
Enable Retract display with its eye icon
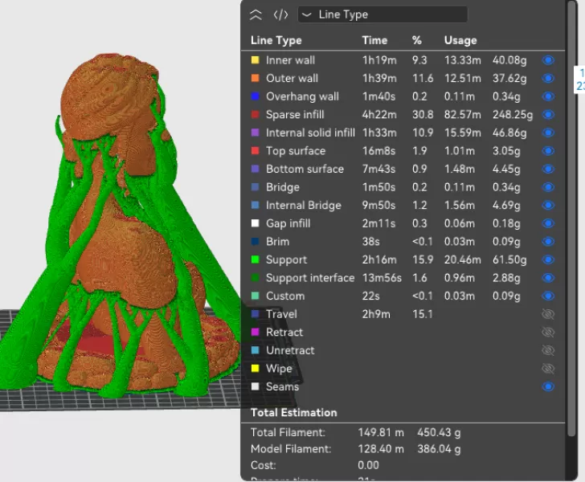click(x=549, y=333)
